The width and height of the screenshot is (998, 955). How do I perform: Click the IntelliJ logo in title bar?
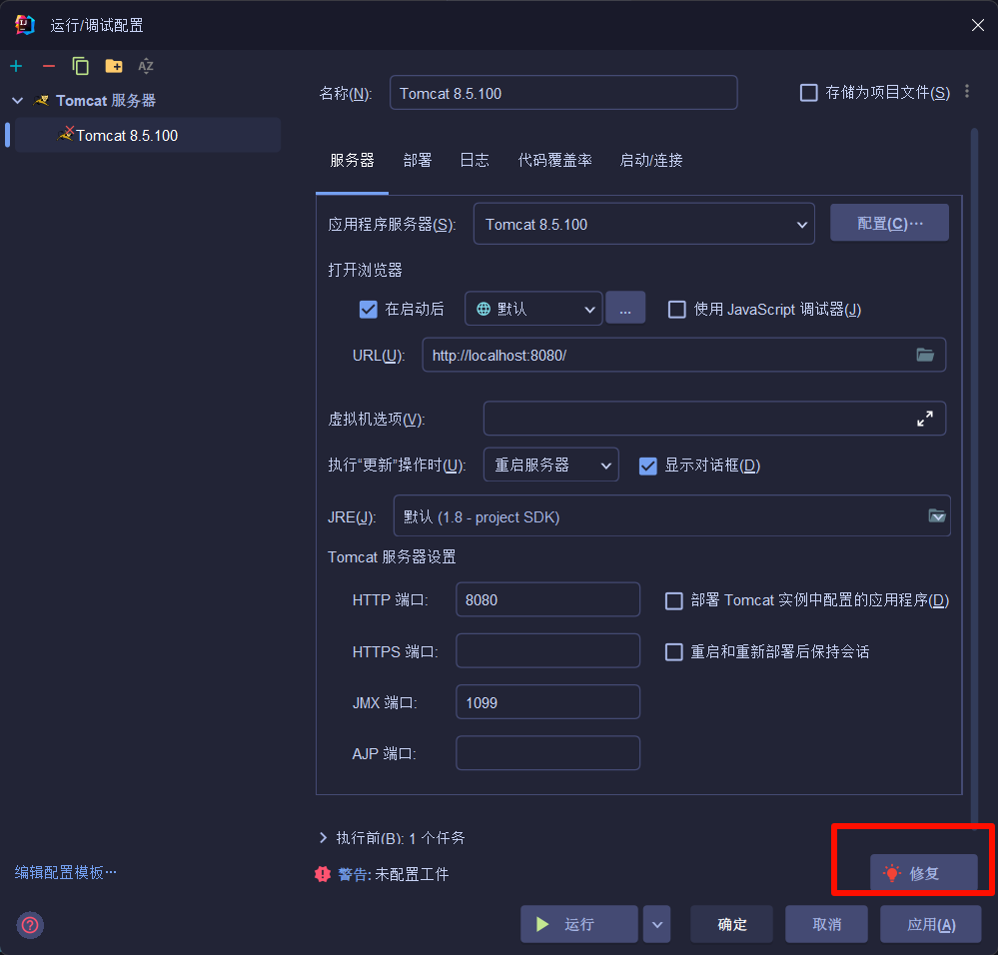[25, 25]
